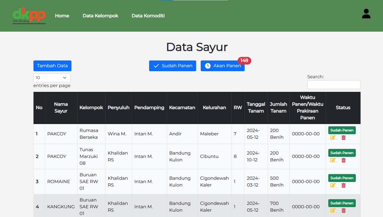Click the delete trash icon for row 1

(343, 138)
